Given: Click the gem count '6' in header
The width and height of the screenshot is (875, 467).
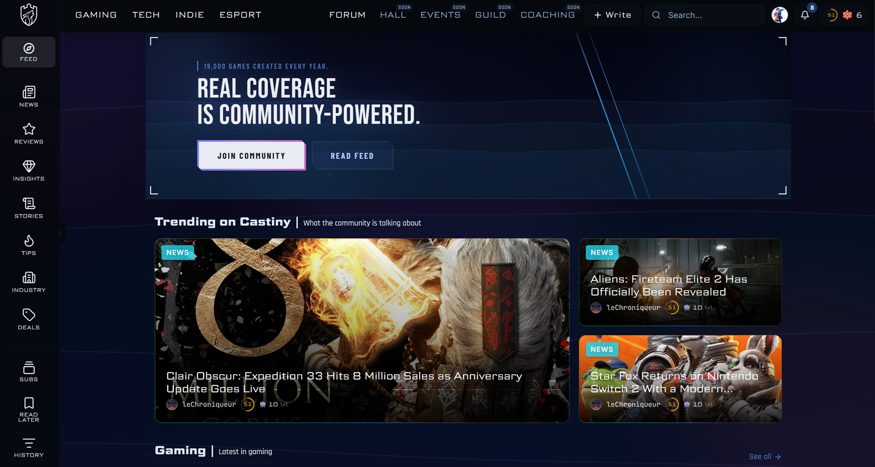Looking at the screenshot, I should tap(859, 15).
